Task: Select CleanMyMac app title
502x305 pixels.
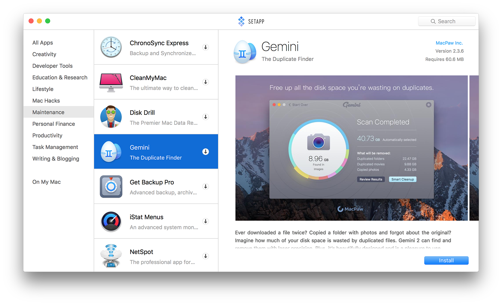Action: 148,78
